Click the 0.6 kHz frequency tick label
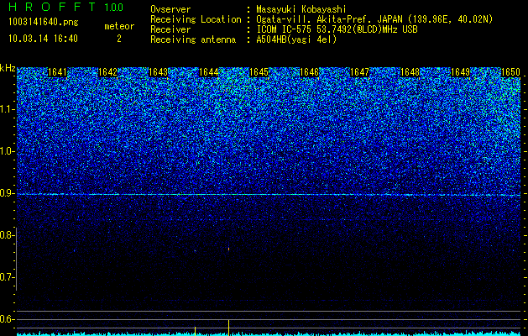Screen dimensions: 528x336 tap(7, 319)
